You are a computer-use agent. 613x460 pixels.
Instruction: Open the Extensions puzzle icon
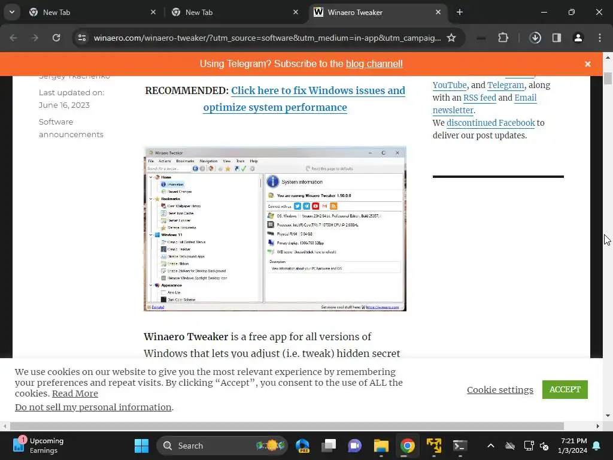point(503,38)
